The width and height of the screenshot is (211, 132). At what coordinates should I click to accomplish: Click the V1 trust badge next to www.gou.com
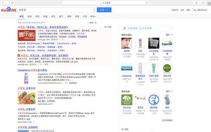63,40
